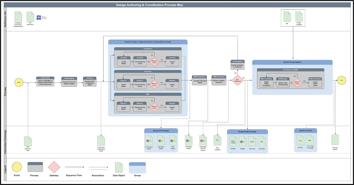The image size is (354, 185).
Task: Click the Group shape in the legend
Action: coord(137,168)
